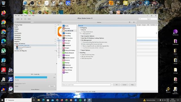Click Help in the Options dialog
The width and height of the screenshot is (181, 102).
tap(132, 85)
